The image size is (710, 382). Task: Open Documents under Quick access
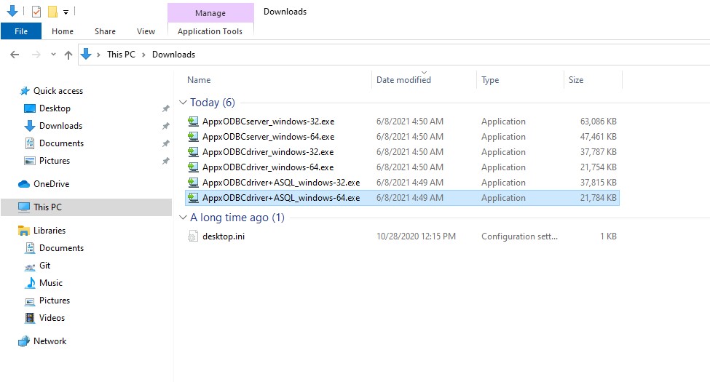point(61,143)
